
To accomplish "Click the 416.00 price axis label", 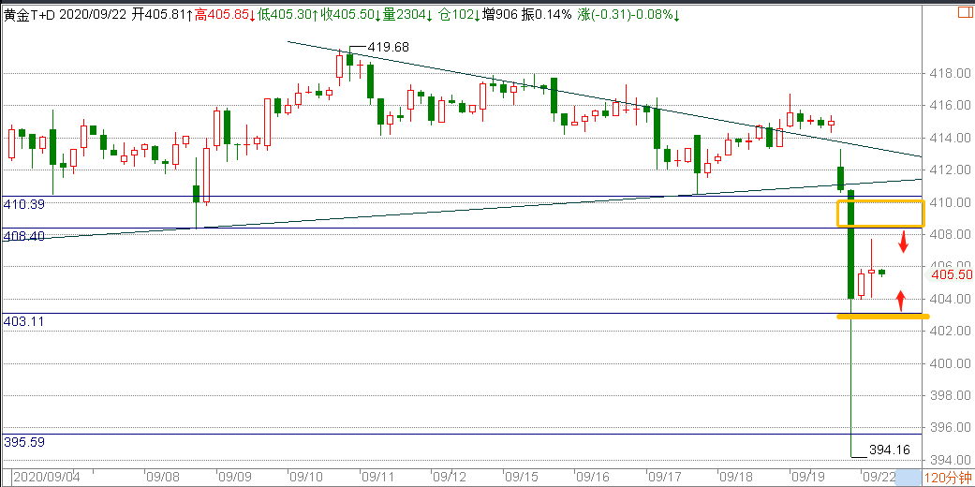I will click(952, 105).
